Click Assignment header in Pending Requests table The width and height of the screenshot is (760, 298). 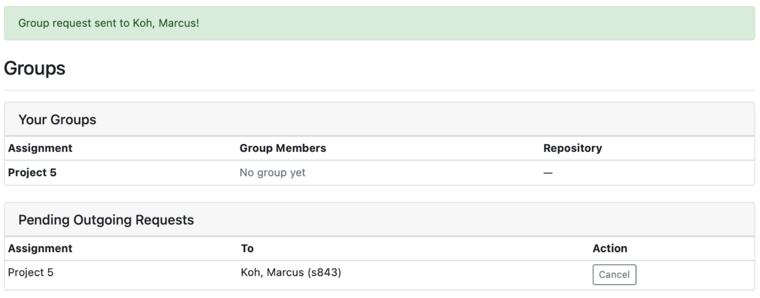(x=40, y=248)
